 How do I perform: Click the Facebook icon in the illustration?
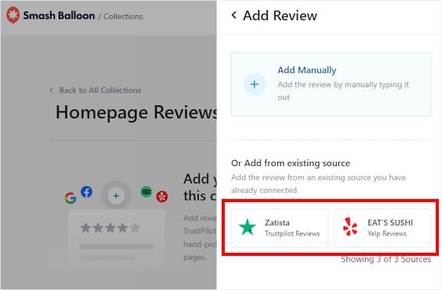87,192
